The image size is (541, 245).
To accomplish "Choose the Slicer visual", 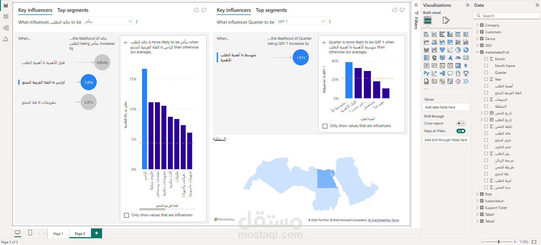I will [442, 66].
